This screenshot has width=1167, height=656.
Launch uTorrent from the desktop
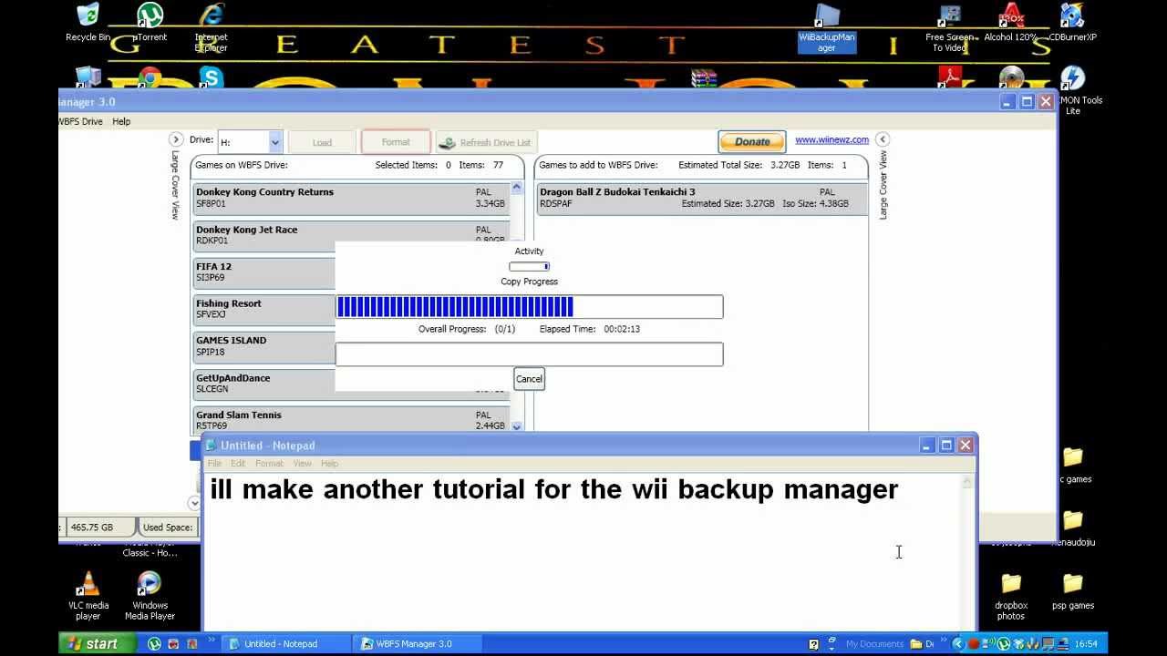point(150,22)
